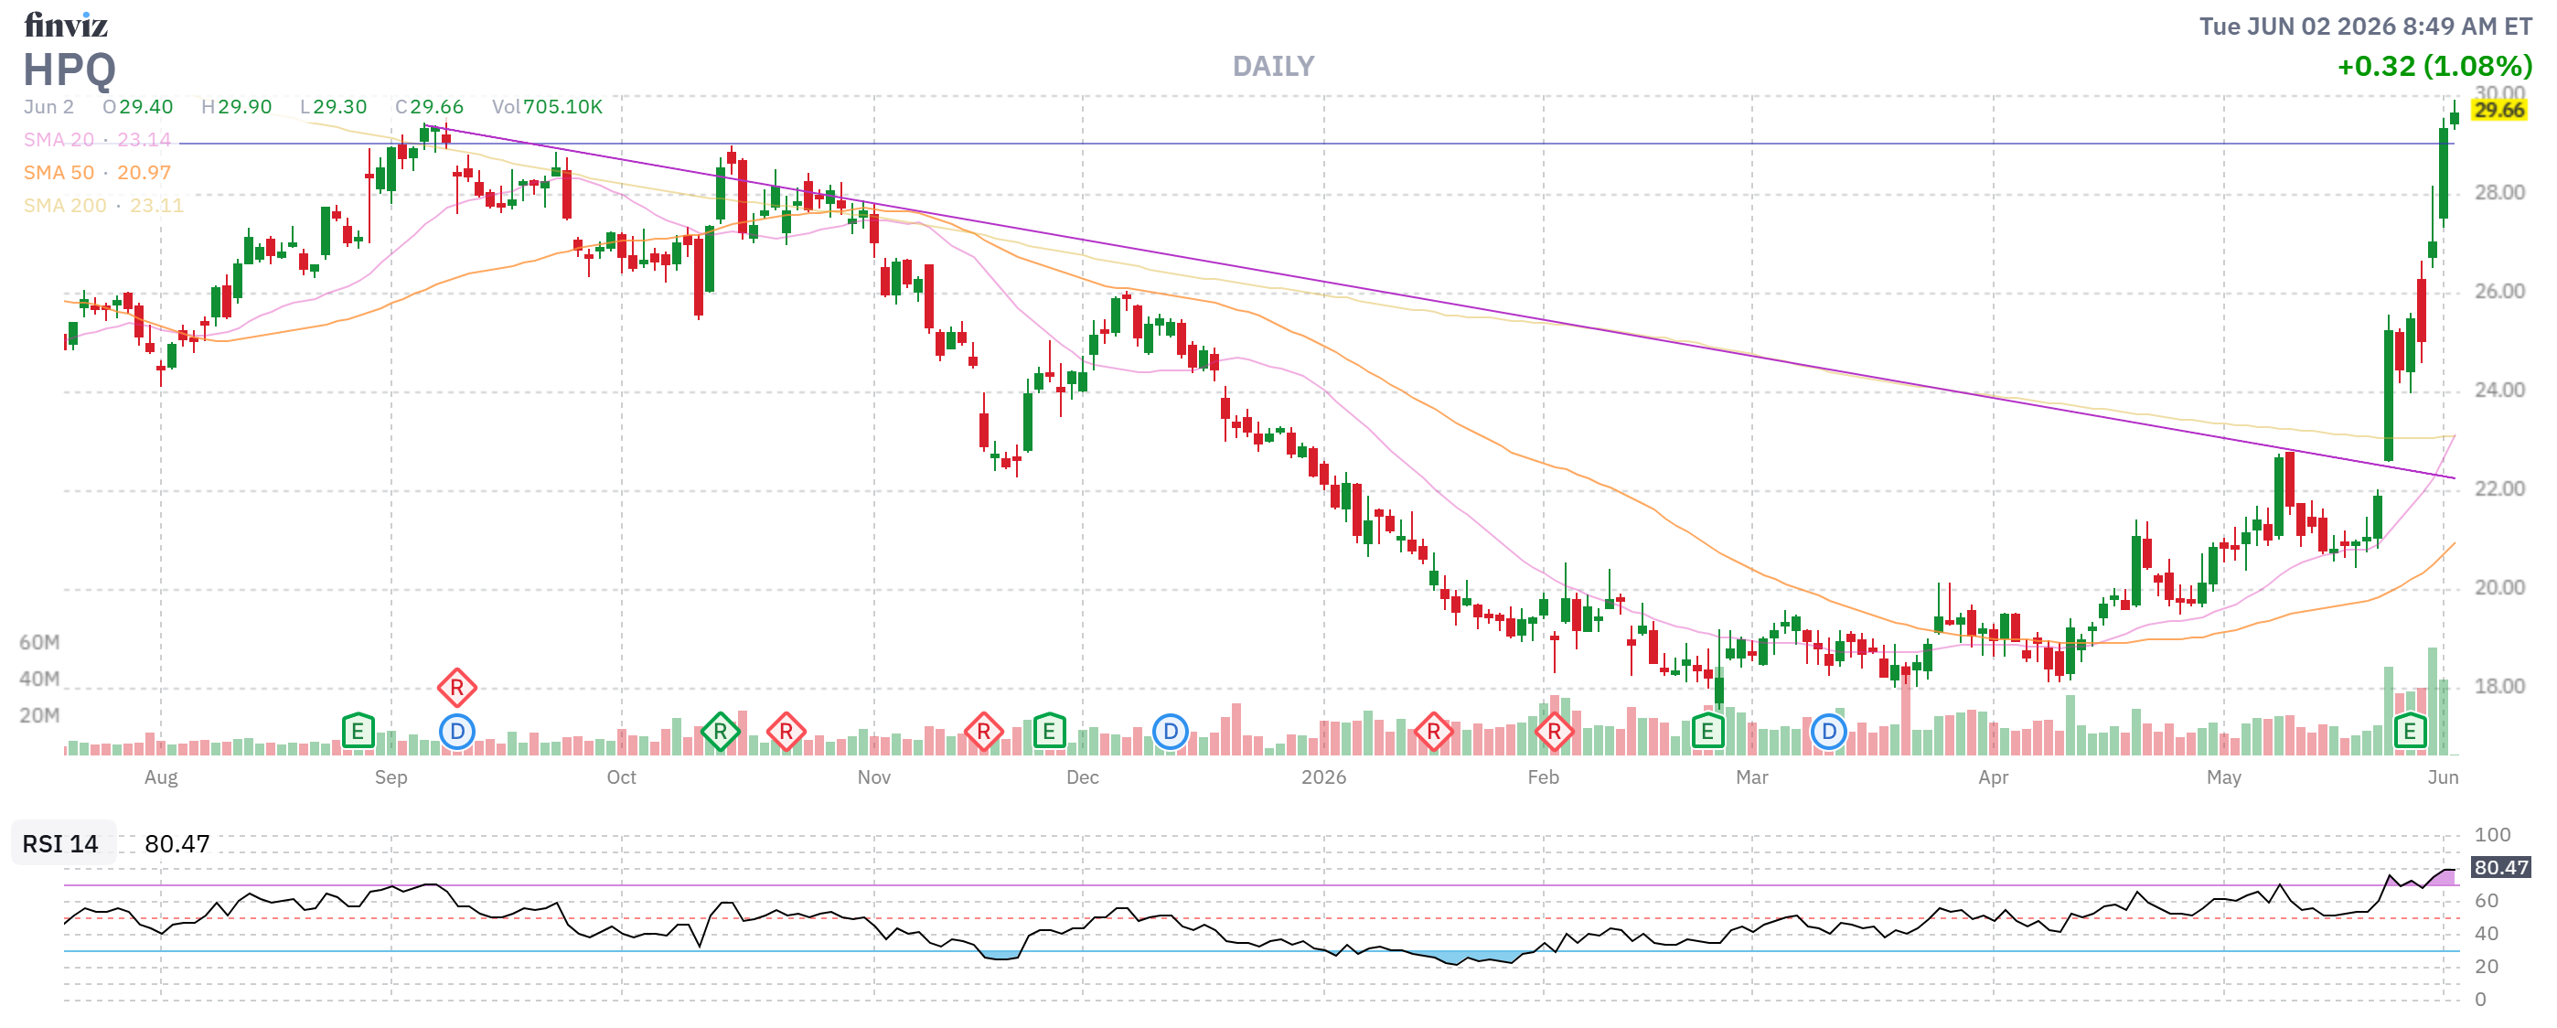Click the 40M volume axis label
Image resolution: width=2557 pixels, height=1028 pixels.
tap(39, 679)
